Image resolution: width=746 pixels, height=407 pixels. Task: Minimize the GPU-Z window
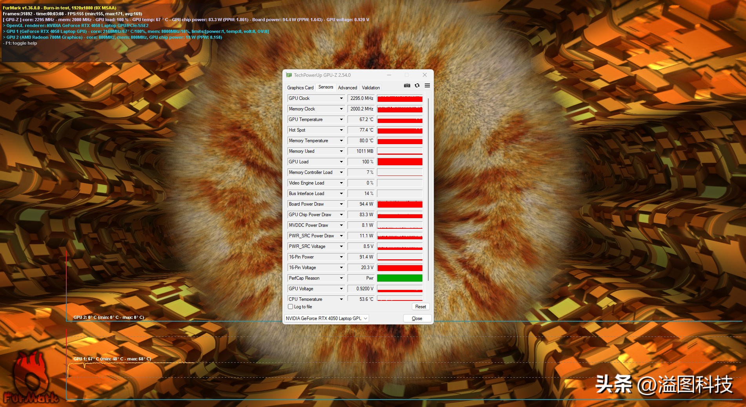pyautogui.click(x=389, y=75)
